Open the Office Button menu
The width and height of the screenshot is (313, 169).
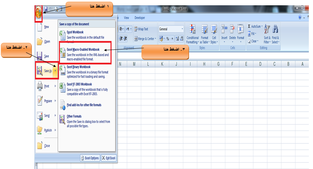coord(39,12)
